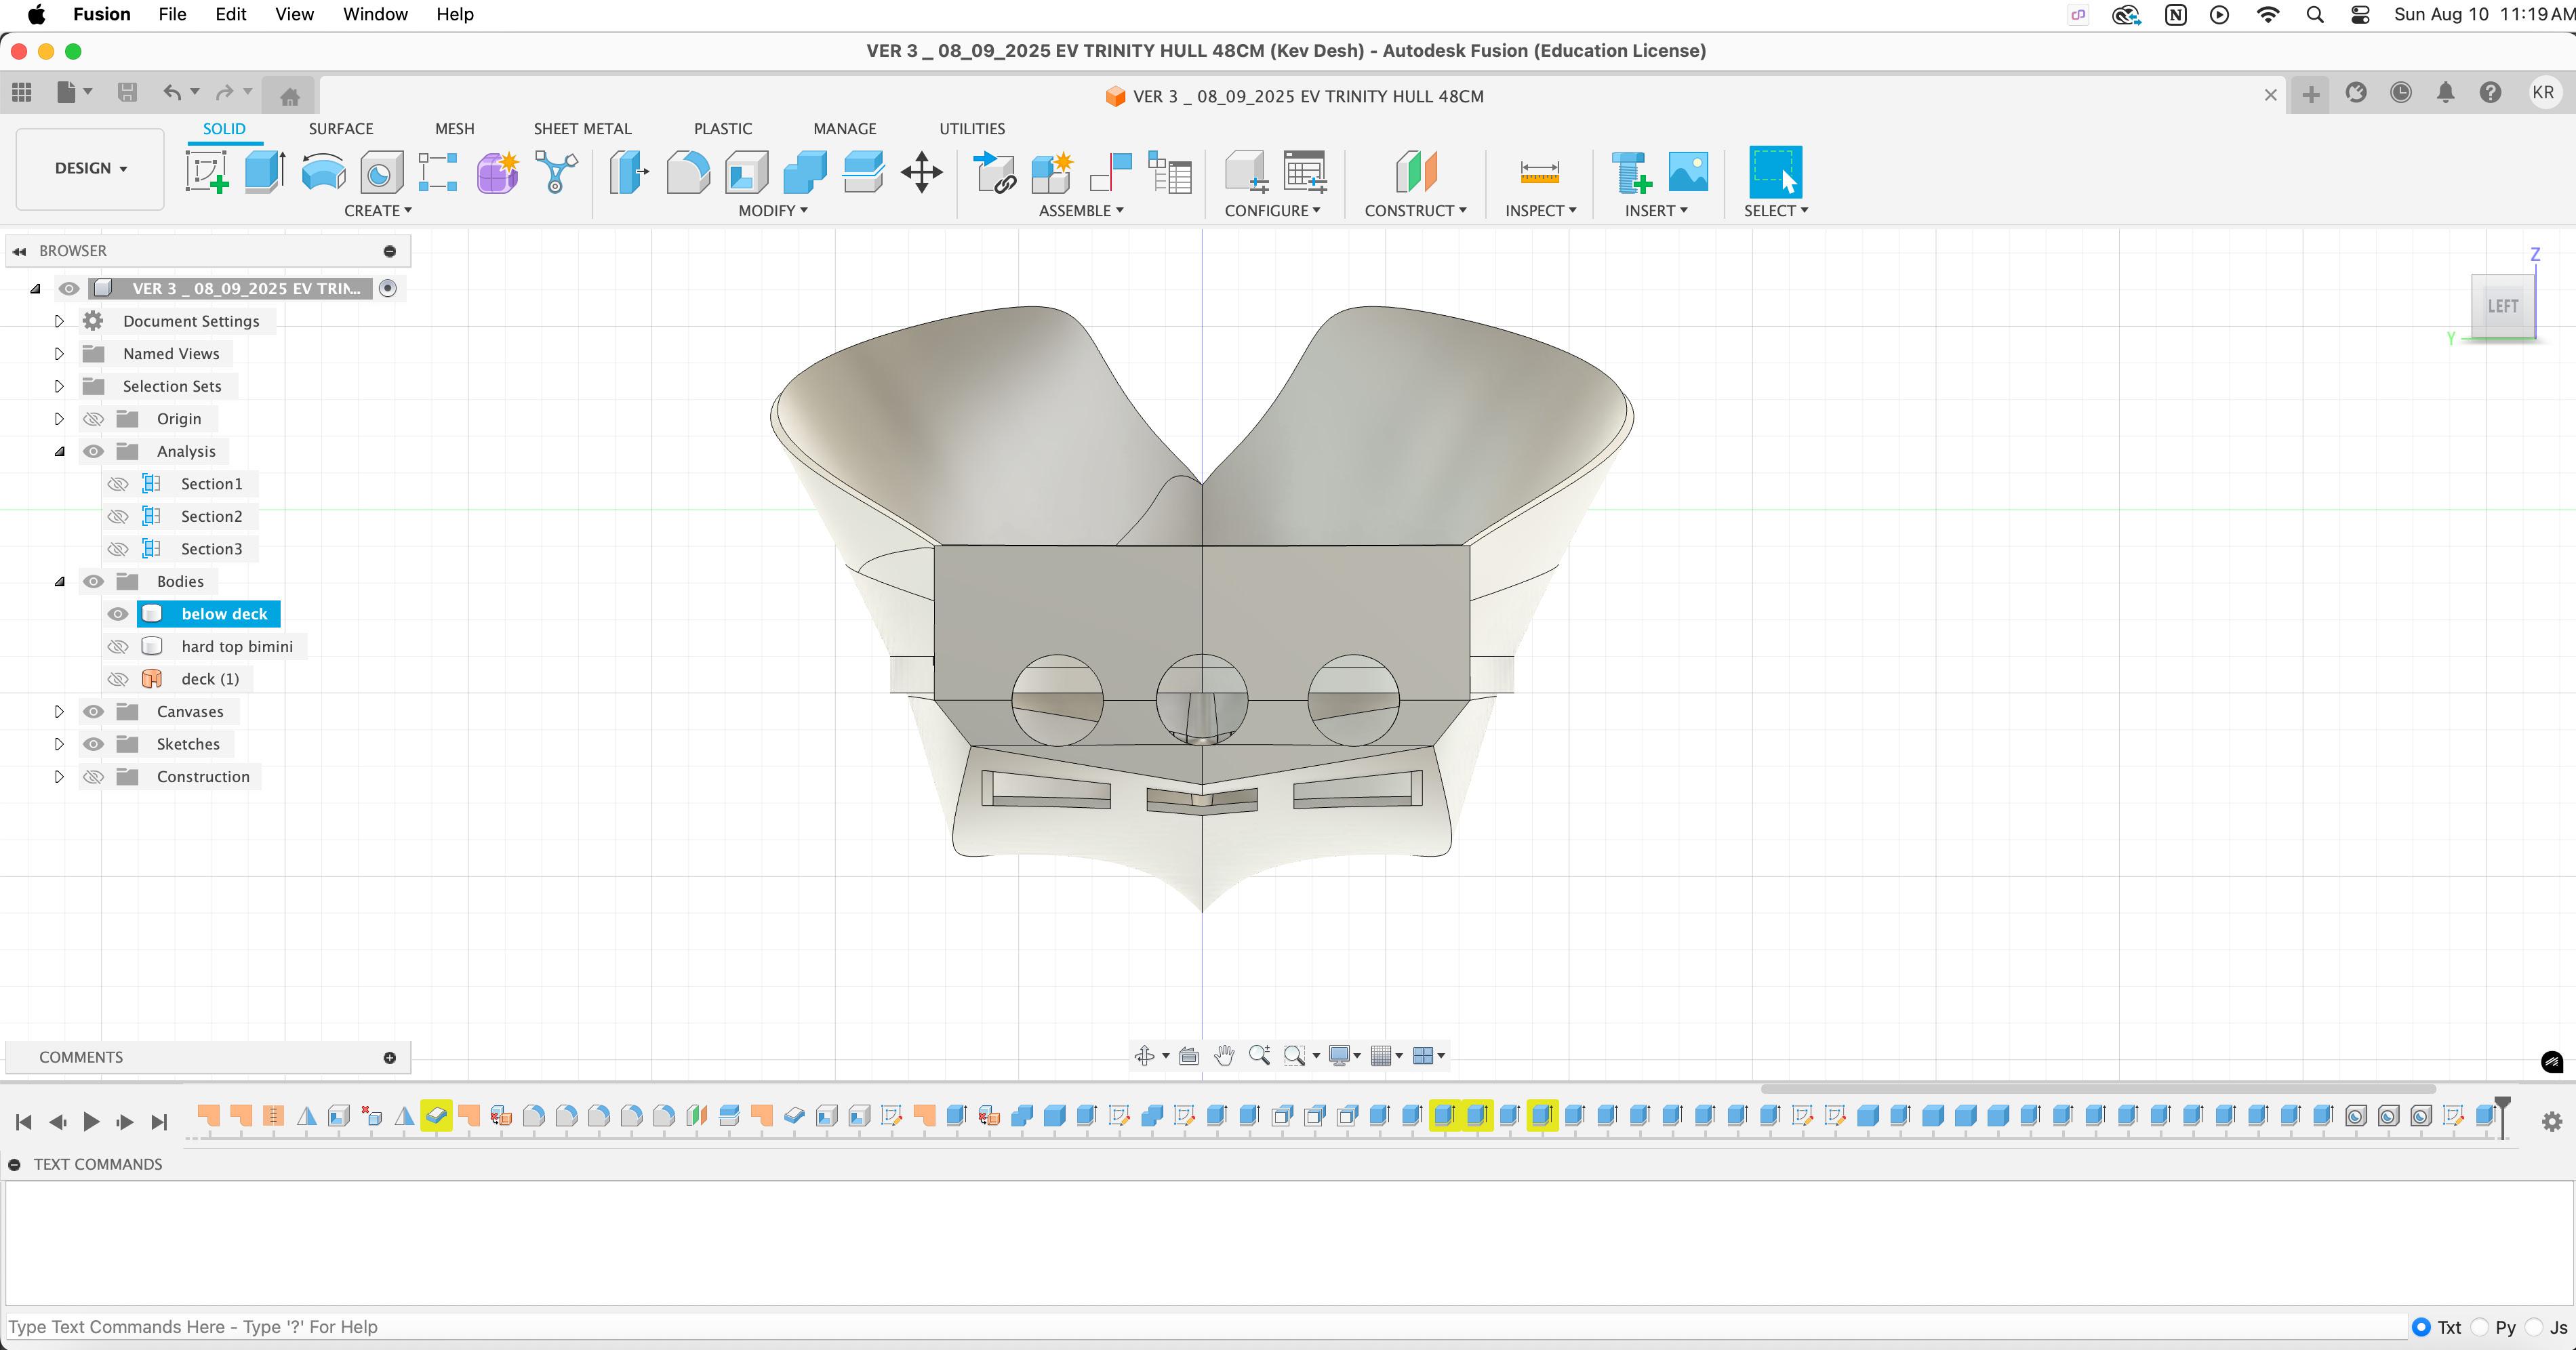The width and height of the screenshot is (2576, 1350).
Task: Open the CONSTRUCT dropdown menu
Action: click(1415, 211)
